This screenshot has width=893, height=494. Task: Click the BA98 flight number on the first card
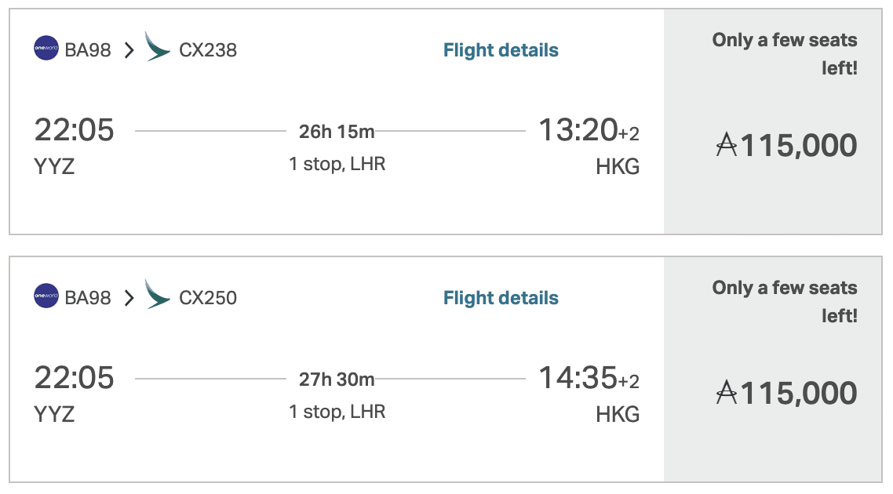coord(89,49)
